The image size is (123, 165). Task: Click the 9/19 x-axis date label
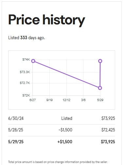pos(49,100)
